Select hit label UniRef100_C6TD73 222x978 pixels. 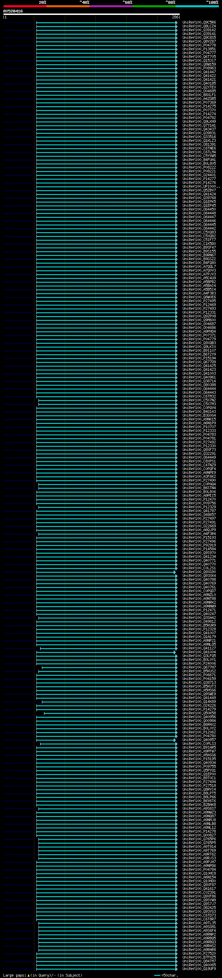199,915
